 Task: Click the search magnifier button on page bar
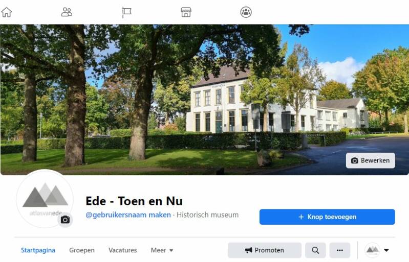pos(315,250)
